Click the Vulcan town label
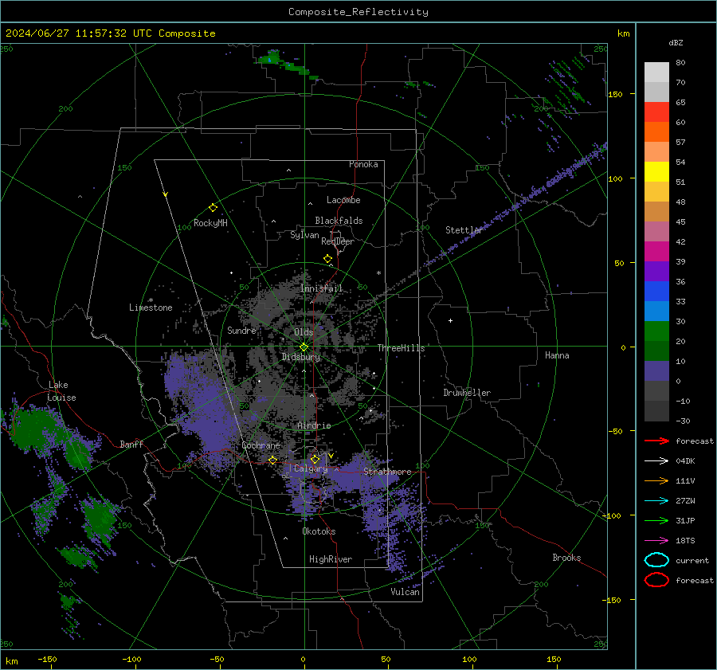This screenshot has width=717, height=670. (x=406, y=592)
